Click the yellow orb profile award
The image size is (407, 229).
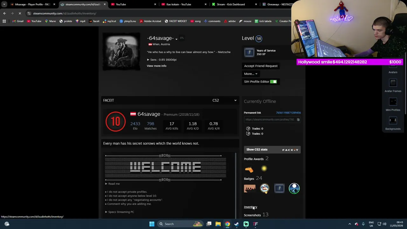[x=264, y=169]
